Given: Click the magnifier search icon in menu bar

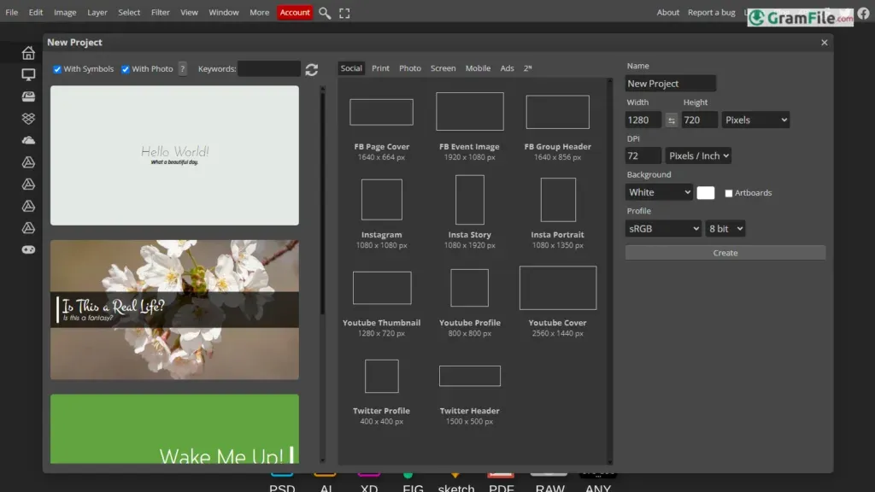Looking at the screenshot, I should [x=325, y=12].
